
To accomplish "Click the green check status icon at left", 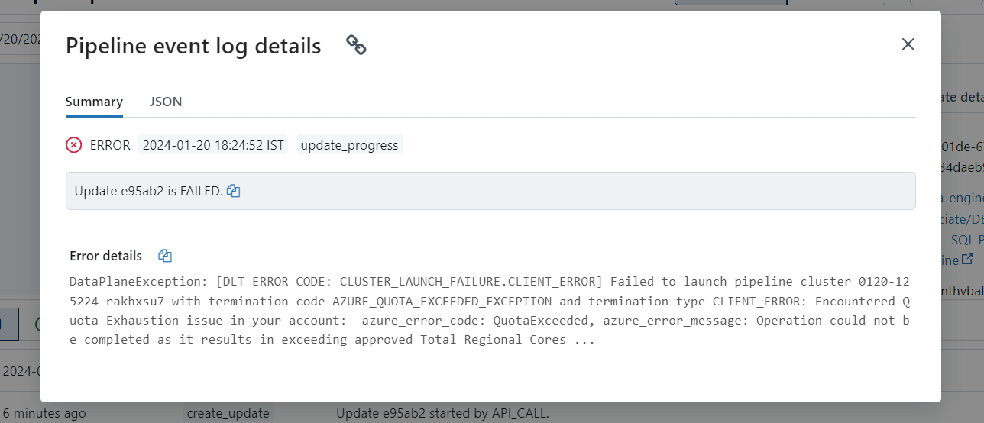I will pyautogui.click(x=40, y=324).
